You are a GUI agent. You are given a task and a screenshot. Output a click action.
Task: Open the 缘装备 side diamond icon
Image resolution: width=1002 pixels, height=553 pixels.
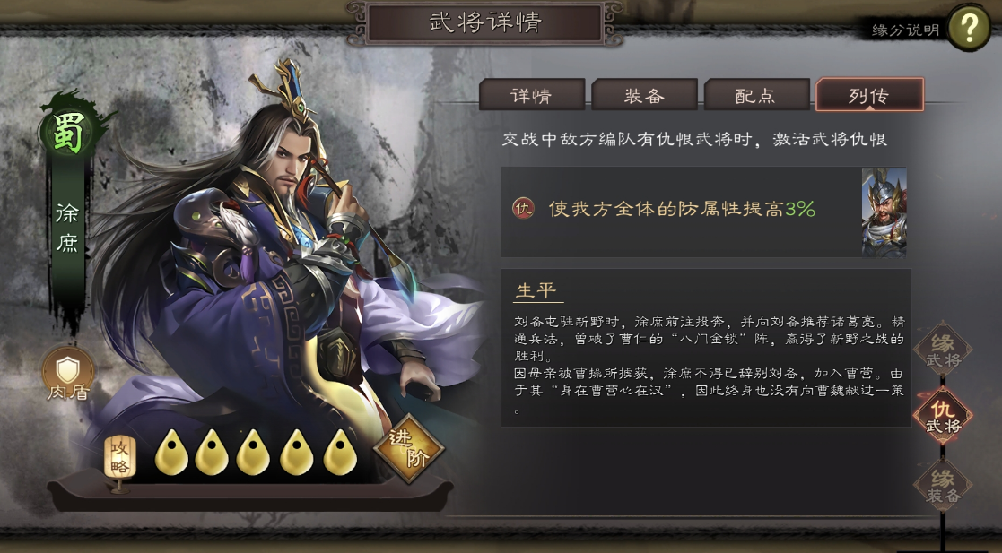coord(943,485)
